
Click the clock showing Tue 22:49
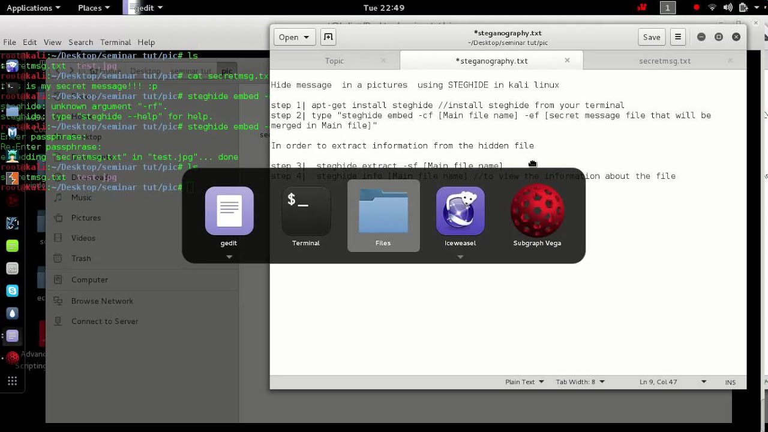[384, 8]
